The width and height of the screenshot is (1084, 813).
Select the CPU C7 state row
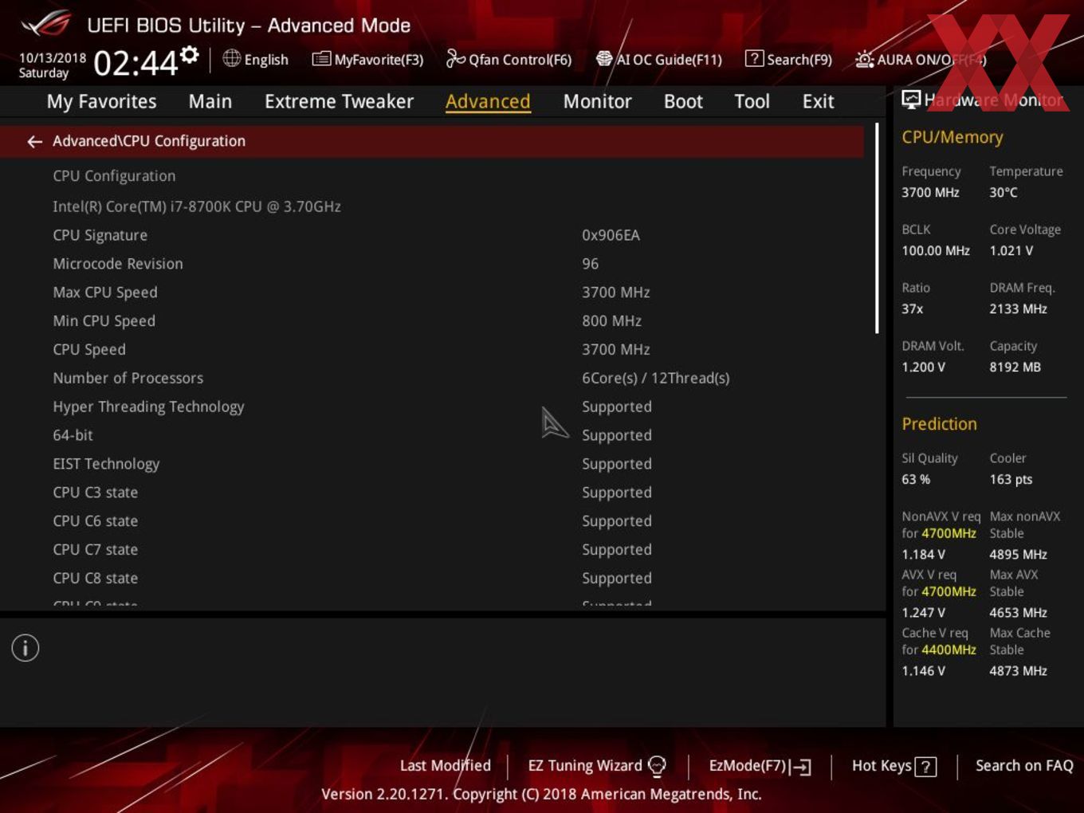pos(431,550)
